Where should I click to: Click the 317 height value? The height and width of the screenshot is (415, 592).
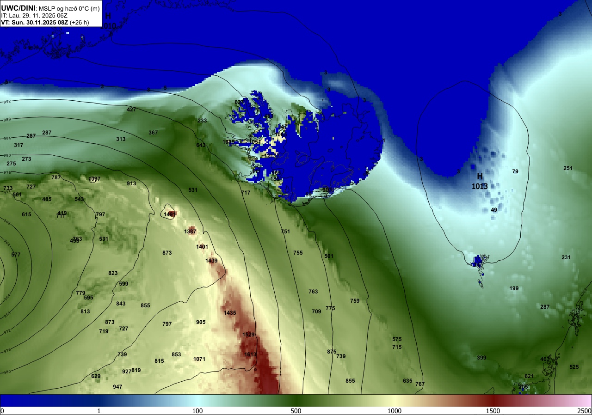coord(18,145)
